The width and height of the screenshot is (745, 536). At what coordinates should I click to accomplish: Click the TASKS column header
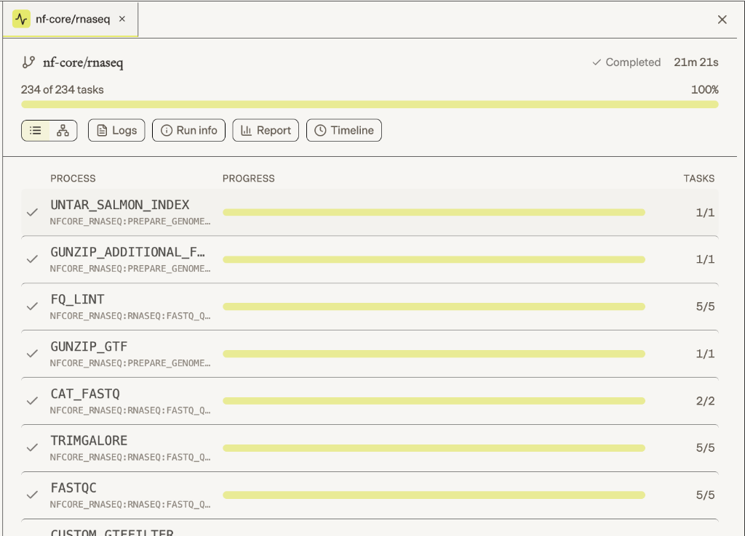point(699,179)
